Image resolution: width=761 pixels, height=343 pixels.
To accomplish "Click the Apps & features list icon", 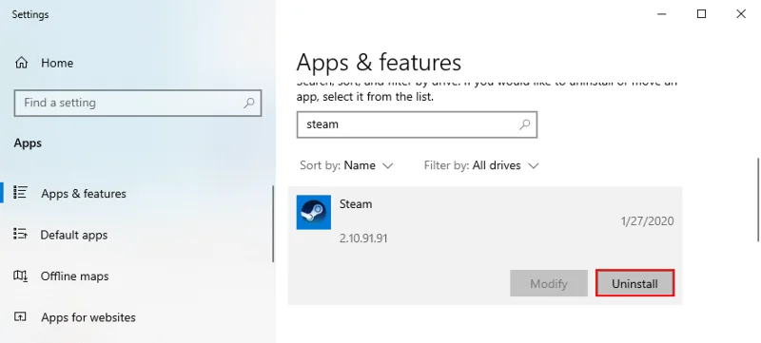I will pyautogui.click(x=20, y=192).
